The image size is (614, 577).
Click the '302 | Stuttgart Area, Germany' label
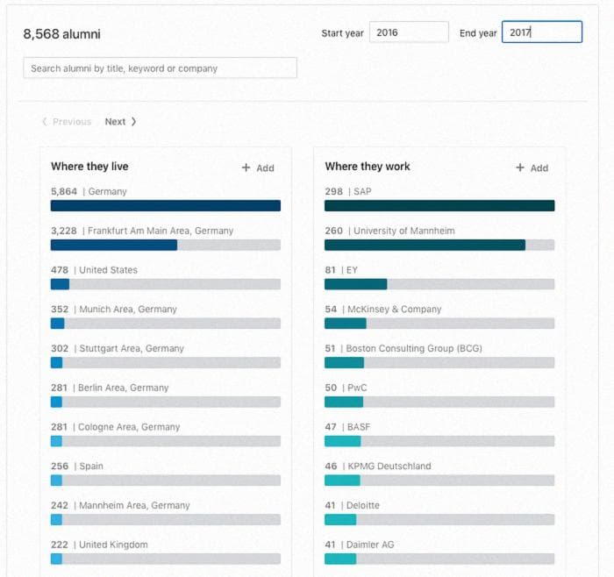point(118,348)
